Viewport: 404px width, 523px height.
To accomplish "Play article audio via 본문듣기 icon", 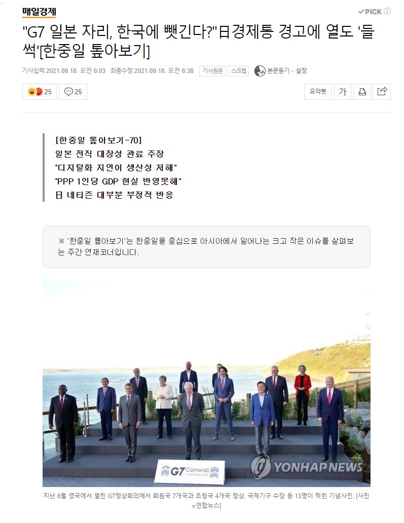I will tap(260, 71).
